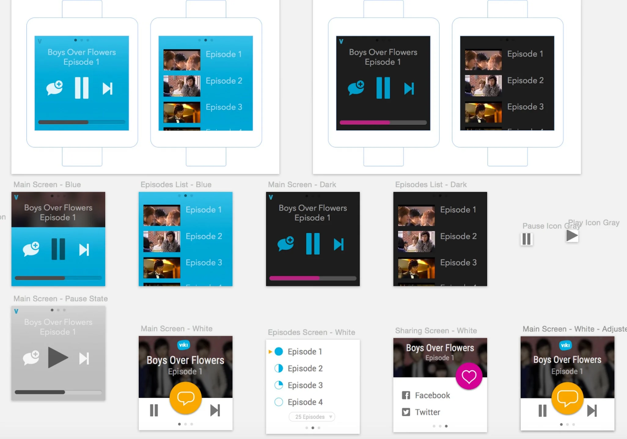The height and width of the screenshot is (439, 627).
Task: Click the skip-next icon in the Adjusted artboard
Action: (x=592, y=411)
